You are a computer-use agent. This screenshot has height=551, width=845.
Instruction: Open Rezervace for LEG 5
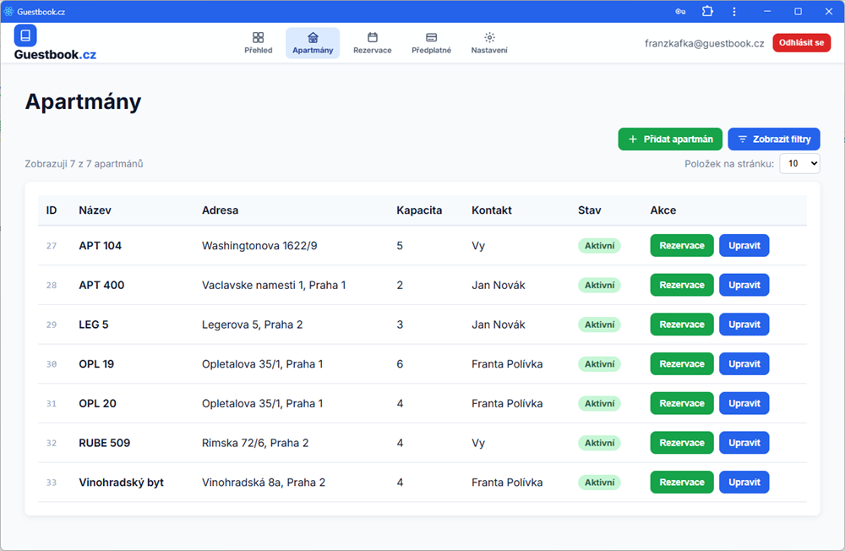tap(682, 324)
